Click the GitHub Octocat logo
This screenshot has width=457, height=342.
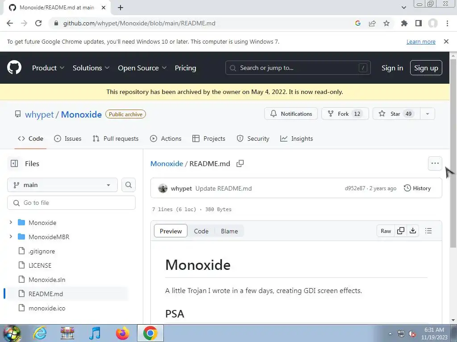click(14, 68)
